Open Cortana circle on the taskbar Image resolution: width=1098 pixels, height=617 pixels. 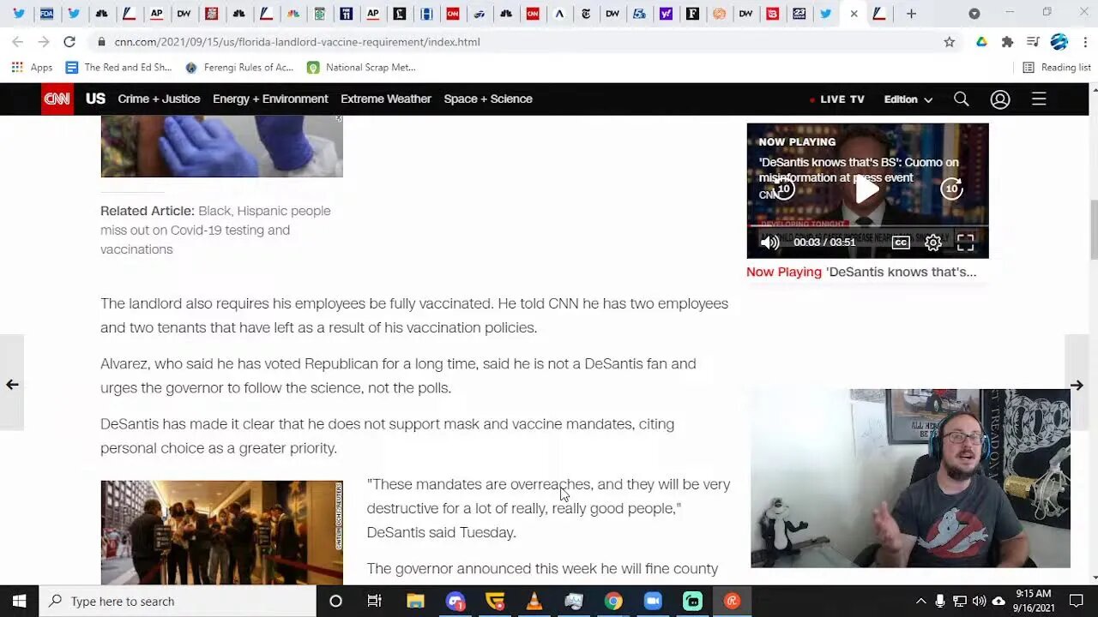click(335, 601)
